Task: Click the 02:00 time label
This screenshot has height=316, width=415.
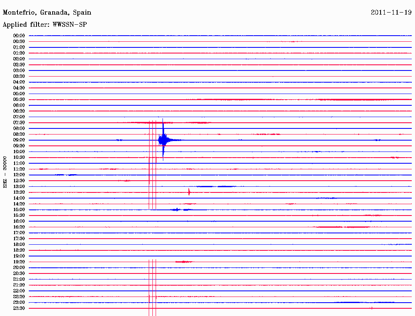Action: click(19, 59)
